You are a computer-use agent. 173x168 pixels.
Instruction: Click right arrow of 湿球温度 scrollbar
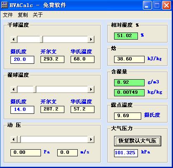91,89
